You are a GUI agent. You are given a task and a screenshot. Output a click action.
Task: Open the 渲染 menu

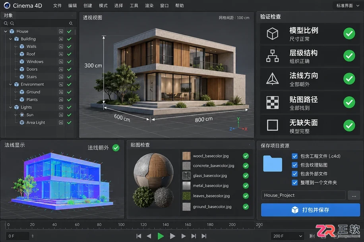pyautogui.click(x=149, y=6)
